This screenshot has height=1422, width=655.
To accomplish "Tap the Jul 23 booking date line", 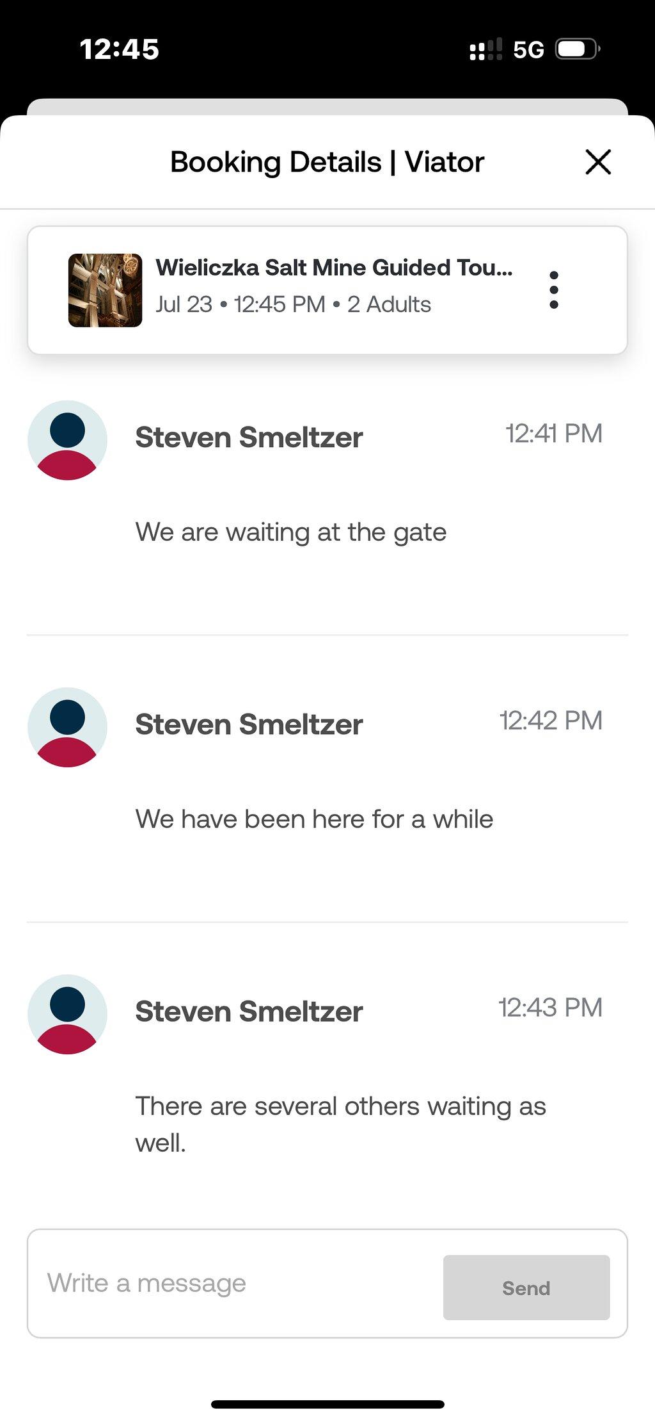I will 293,304.
